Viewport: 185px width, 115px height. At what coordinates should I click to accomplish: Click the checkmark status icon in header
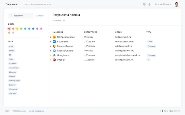coord(144,4)
